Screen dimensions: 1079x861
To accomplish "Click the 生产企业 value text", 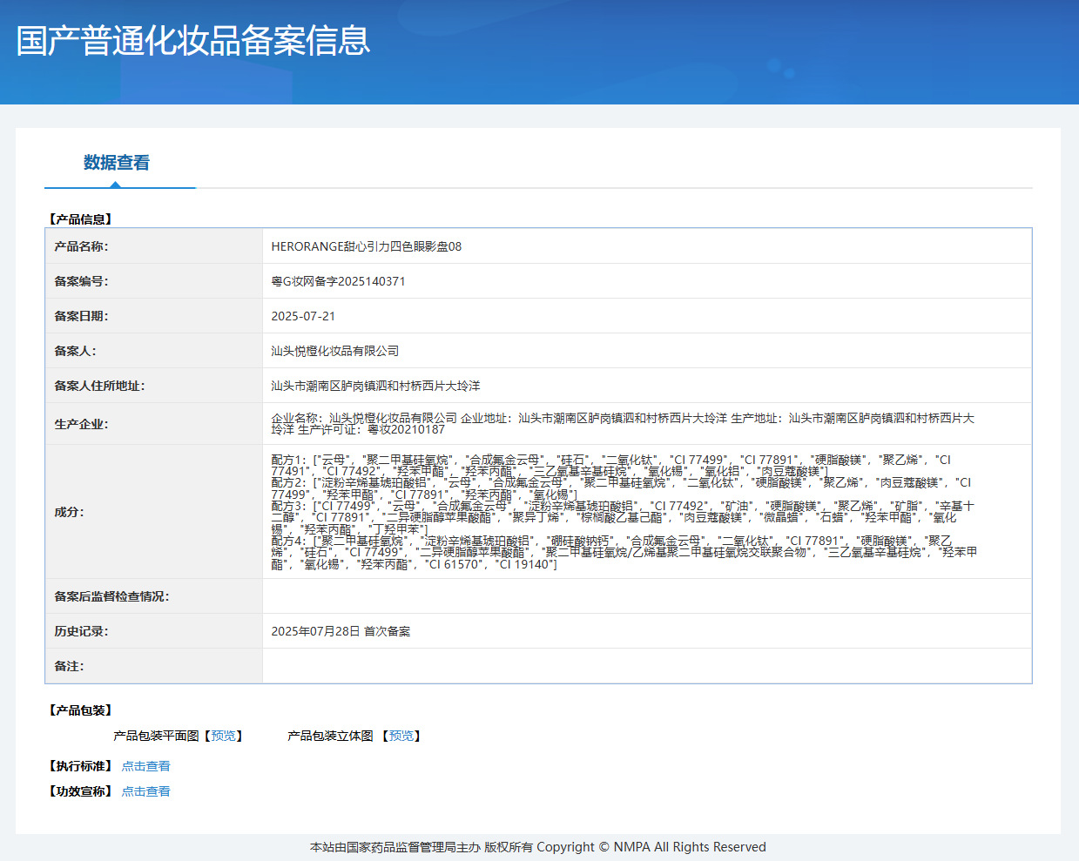I will point(623,424).
